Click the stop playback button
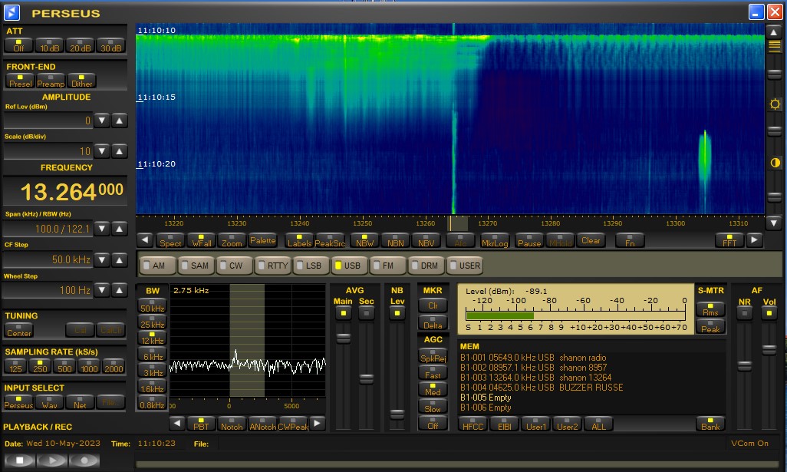This screenshot has height=472, width=787. [x=20, y=460]
